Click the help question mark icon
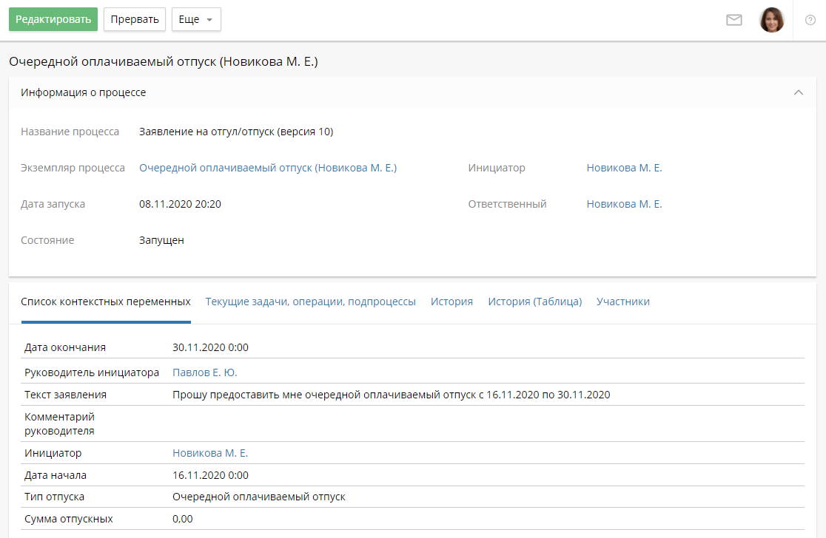This screenshot has height=538, width=826. [x=810, y=20]
